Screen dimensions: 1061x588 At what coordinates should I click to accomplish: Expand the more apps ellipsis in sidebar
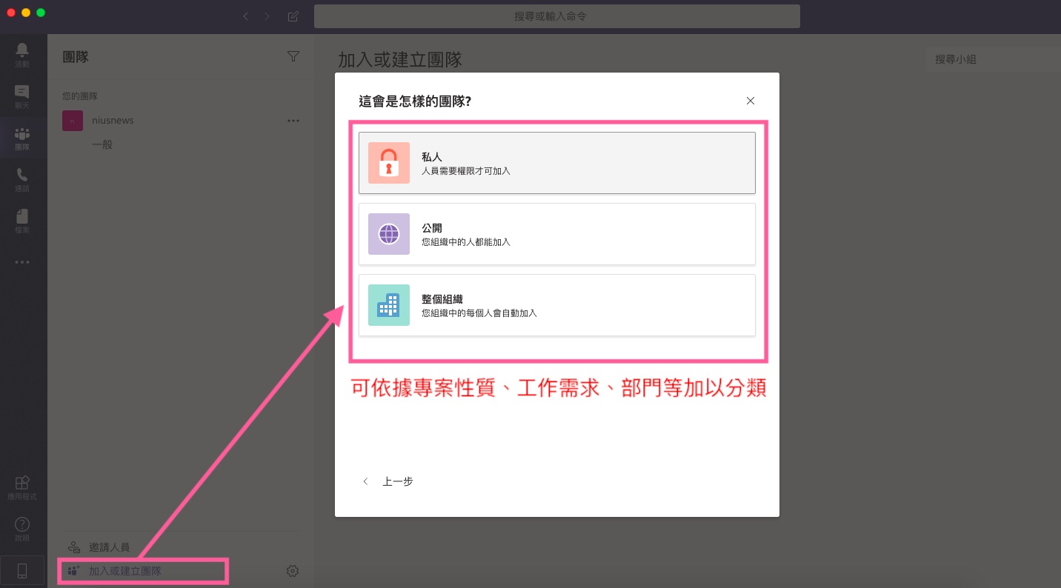22,261
